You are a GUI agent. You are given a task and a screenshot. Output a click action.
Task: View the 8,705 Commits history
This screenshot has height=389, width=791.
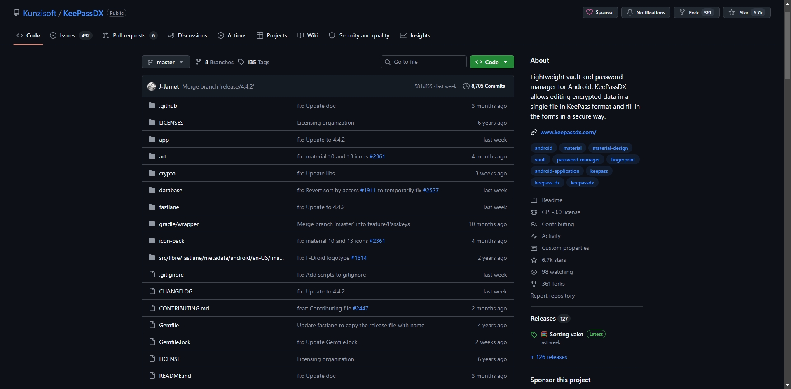[484, 86]
